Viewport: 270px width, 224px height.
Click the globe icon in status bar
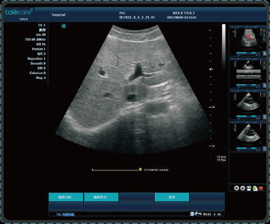pyautogui.click(x=192, y=214)
